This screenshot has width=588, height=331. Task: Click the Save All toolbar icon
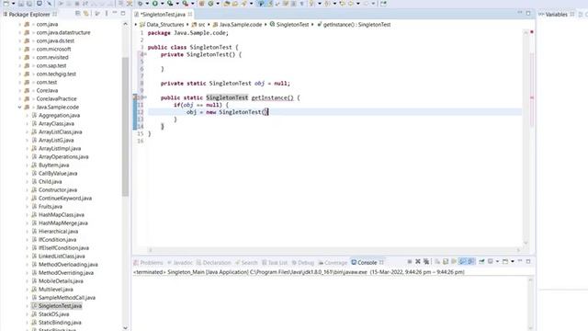28,4
